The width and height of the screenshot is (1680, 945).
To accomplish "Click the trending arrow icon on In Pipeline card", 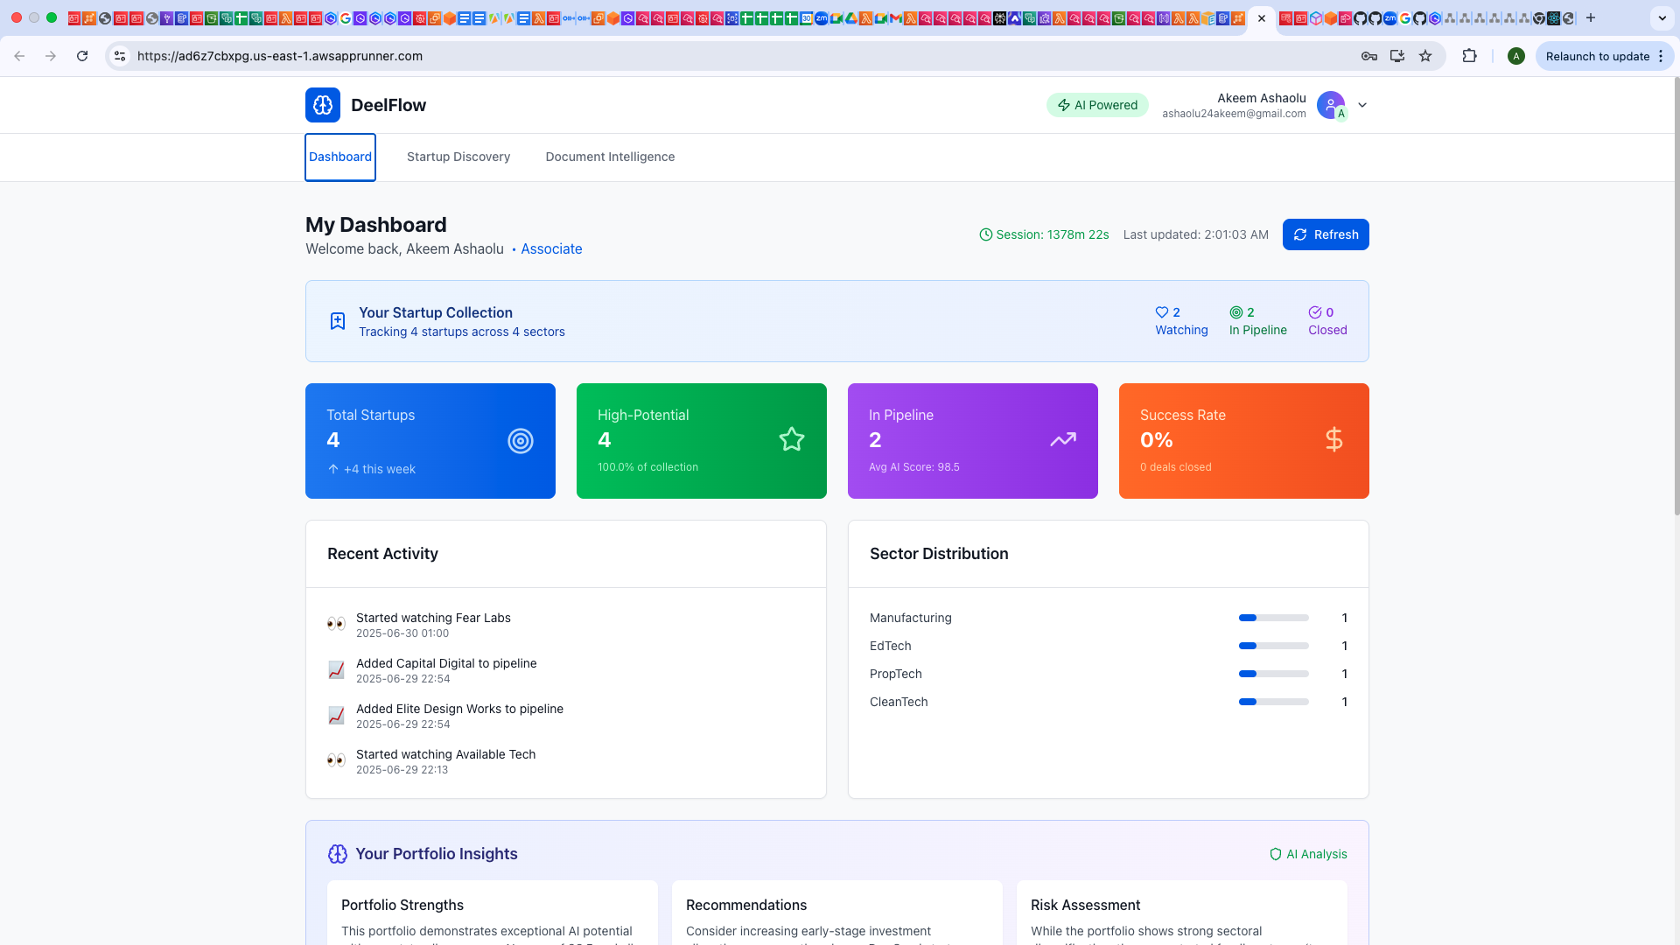I will pos(1063,439).
